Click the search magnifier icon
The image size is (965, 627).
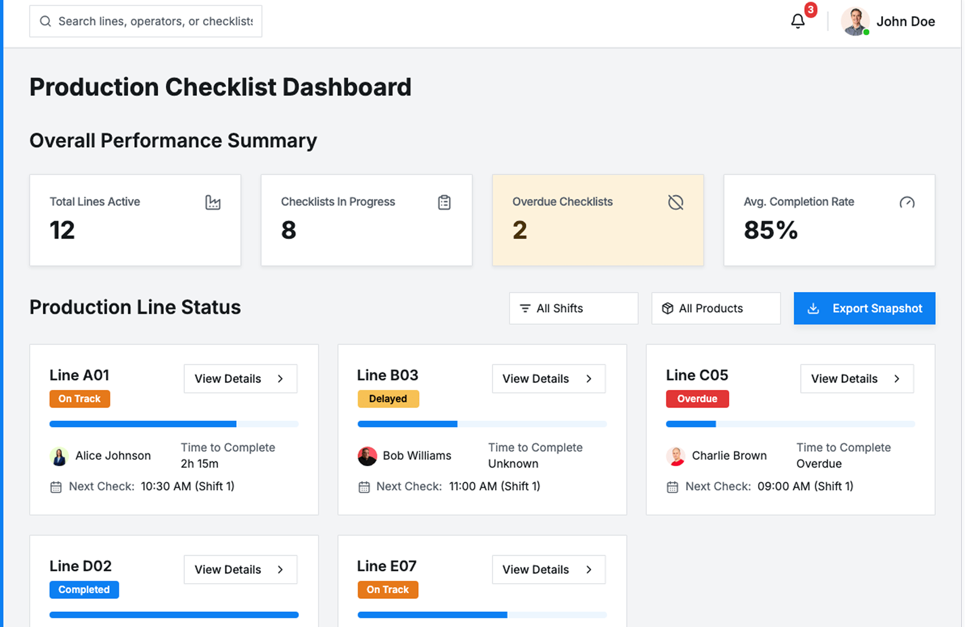(45, 21)
